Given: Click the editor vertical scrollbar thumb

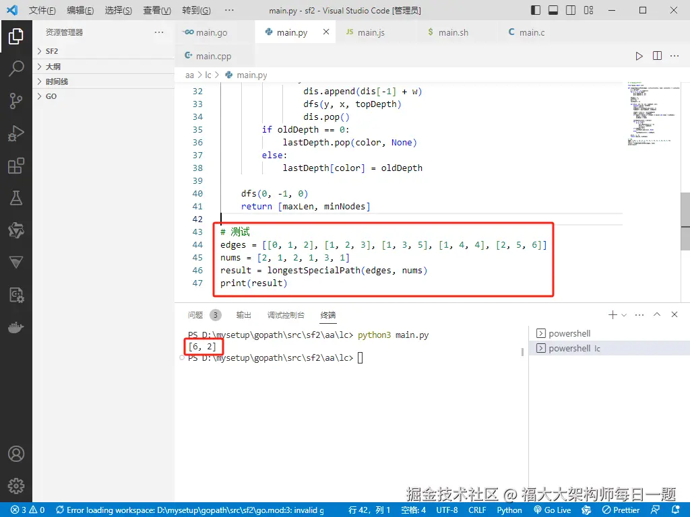Looking at the screenshot, I should tap(685, 221).
